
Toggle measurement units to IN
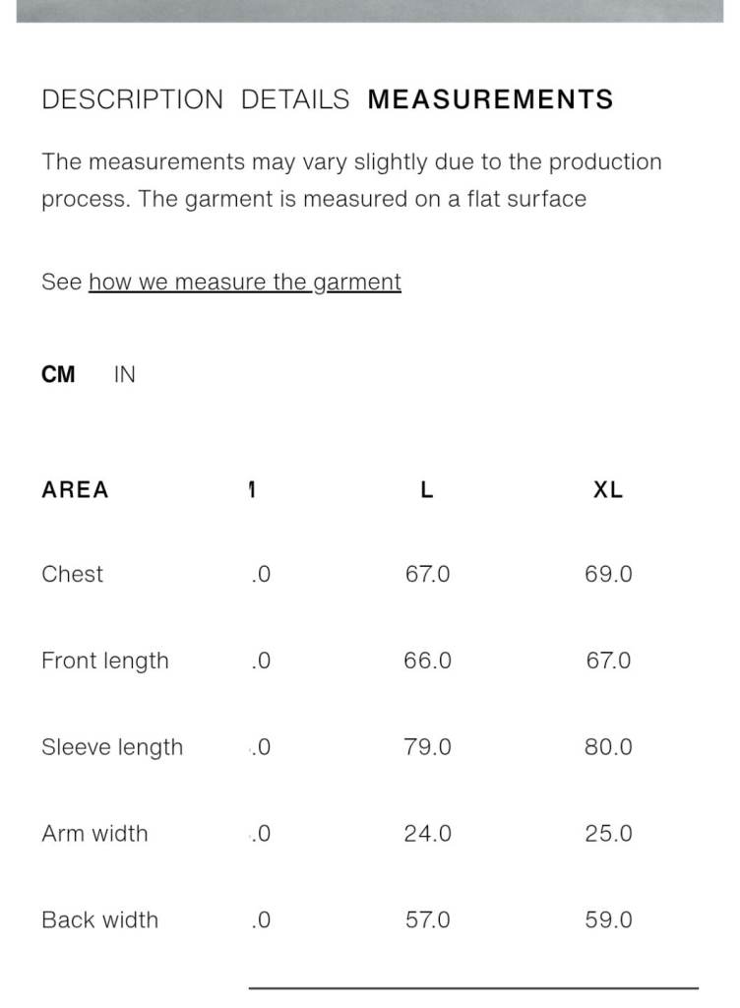click(x=125, y=375)
